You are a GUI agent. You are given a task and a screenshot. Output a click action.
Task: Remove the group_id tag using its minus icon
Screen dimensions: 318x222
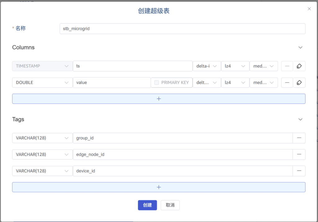[299, 138]
